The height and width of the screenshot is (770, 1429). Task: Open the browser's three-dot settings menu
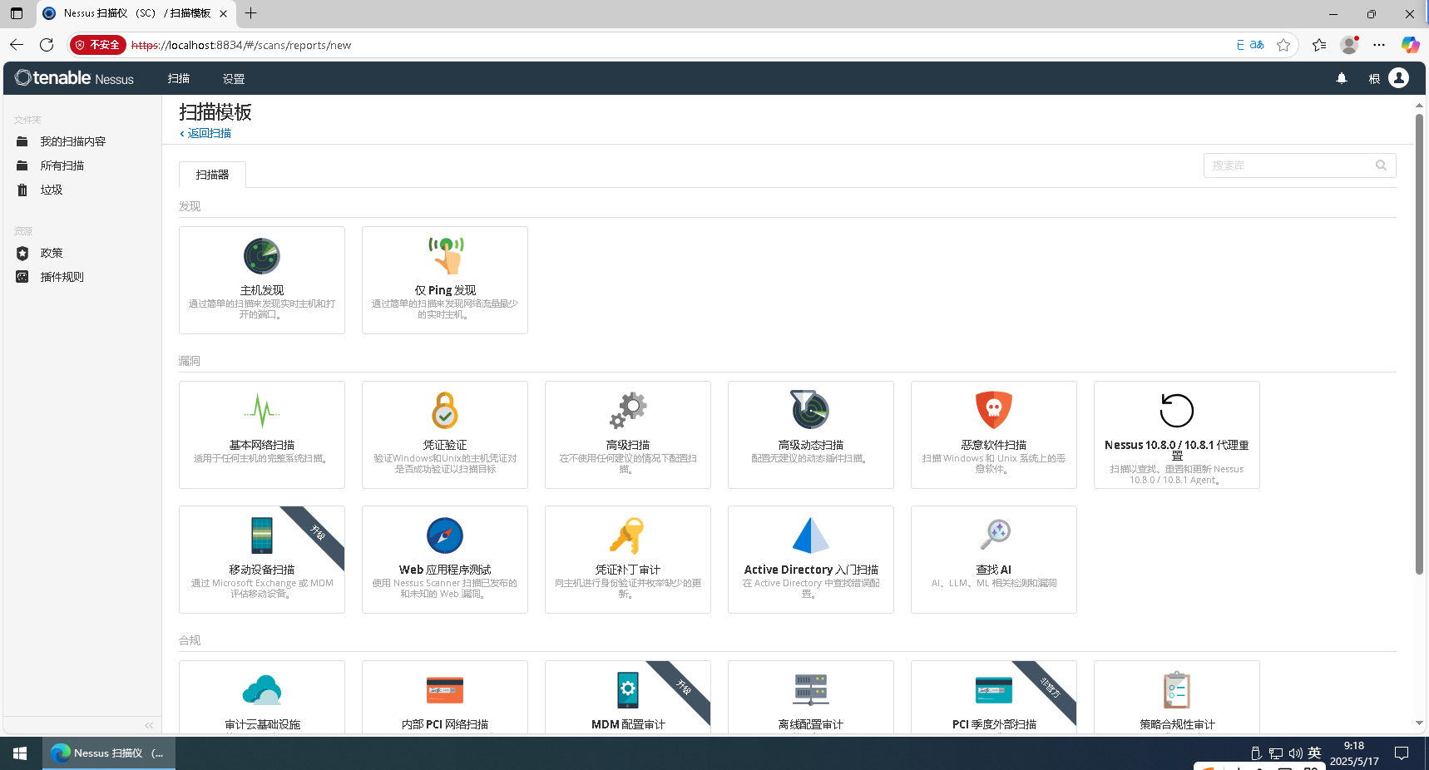pos(1379,45)
